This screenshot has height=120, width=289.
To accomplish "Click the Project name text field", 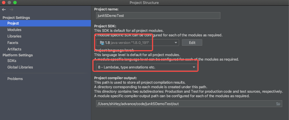I will (157, 16).
